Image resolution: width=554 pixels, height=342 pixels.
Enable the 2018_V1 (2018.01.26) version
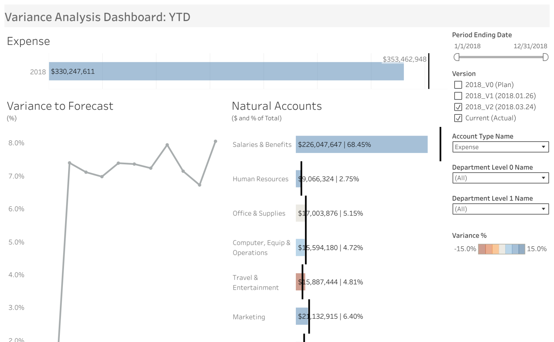pyautogui.click(x=458, y=96)
